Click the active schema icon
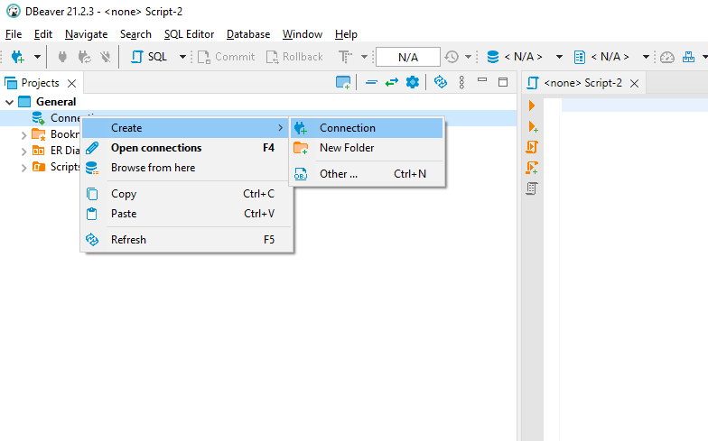708x441 pixels. point(580,57)
